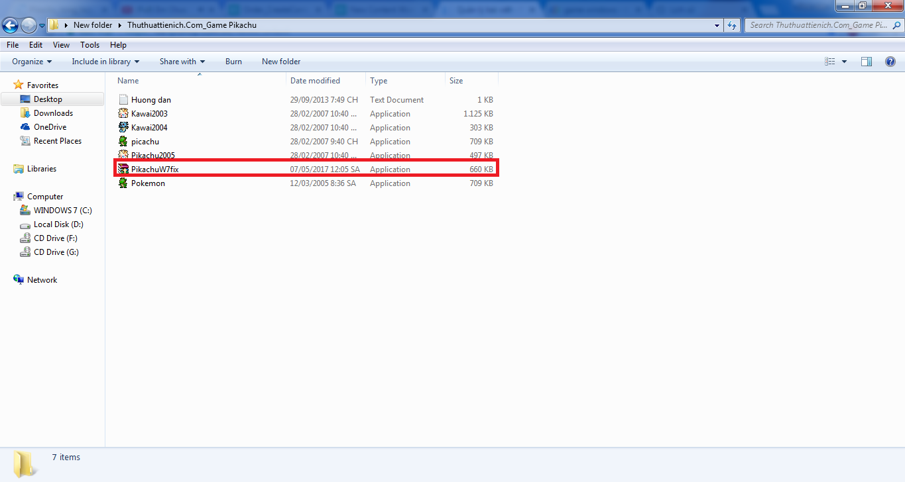Open the Organize dropdown
The image size is (905, 482).
pos(32,62)
